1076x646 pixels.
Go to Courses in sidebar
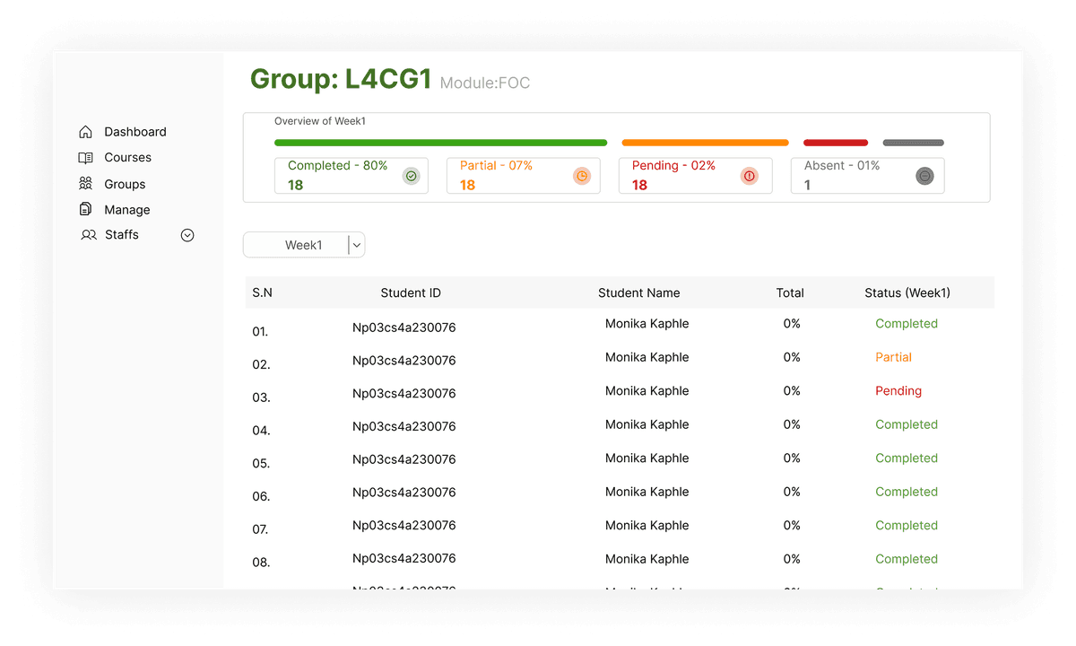click(127, 158)
